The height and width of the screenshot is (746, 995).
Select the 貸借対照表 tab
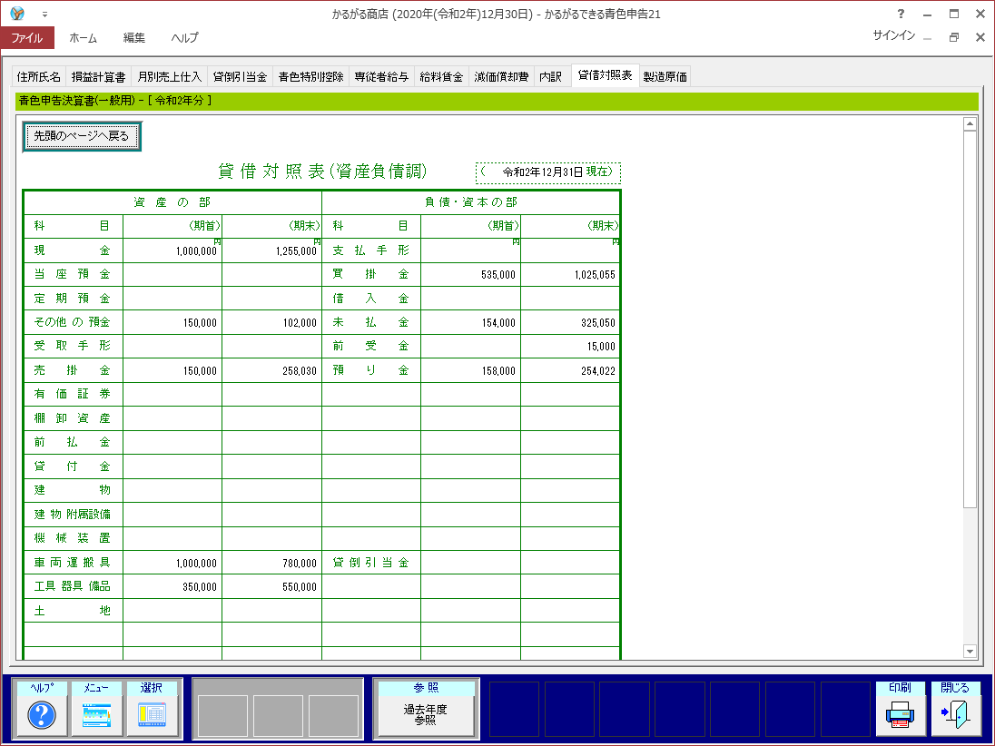pos(606,75)
